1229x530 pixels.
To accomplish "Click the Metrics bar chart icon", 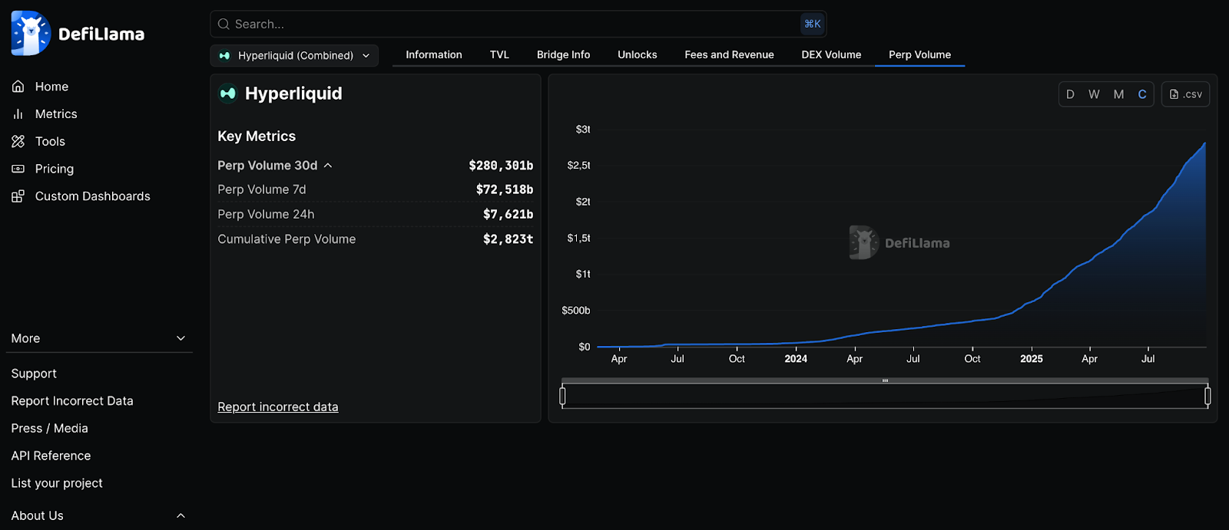I will click(18, 114).
